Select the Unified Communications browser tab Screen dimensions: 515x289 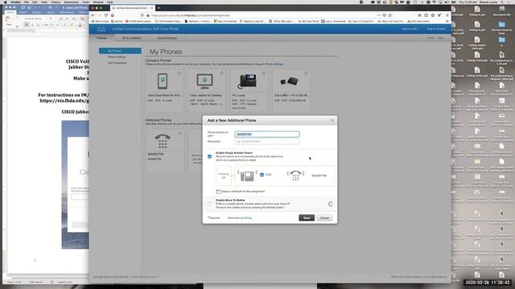tap(132, 7)
